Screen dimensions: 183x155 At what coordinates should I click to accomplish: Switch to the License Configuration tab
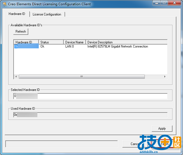coord(47,14)
